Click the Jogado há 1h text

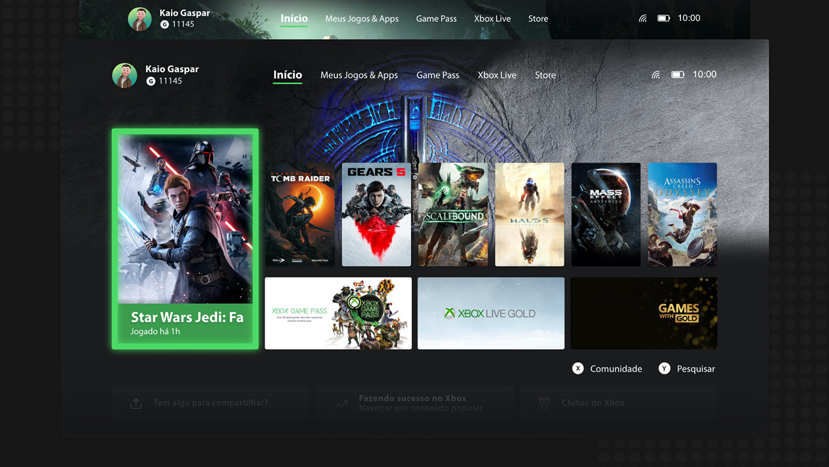(155, 332)
